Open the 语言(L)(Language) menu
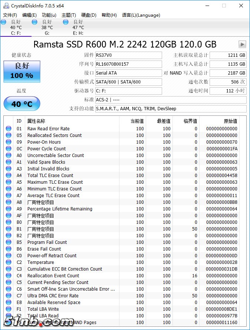 (141, 15)
